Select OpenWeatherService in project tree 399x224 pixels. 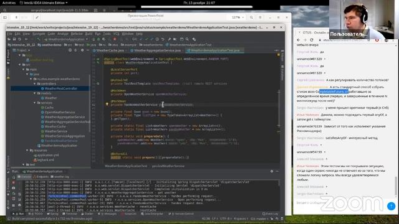(60, 112)
